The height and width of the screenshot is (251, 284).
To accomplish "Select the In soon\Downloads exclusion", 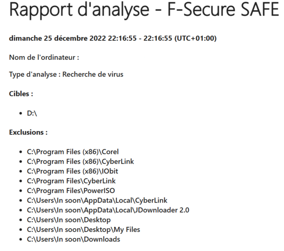I will pyautogui.click(x=73, y=240).
